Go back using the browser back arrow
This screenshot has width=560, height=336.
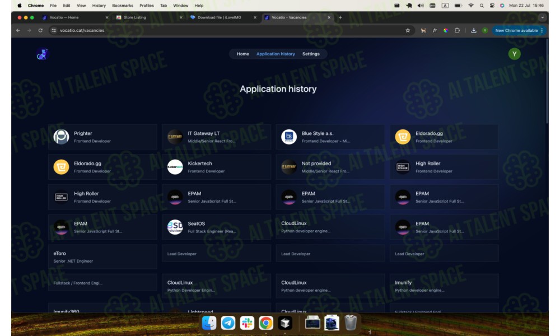point(18,30)
